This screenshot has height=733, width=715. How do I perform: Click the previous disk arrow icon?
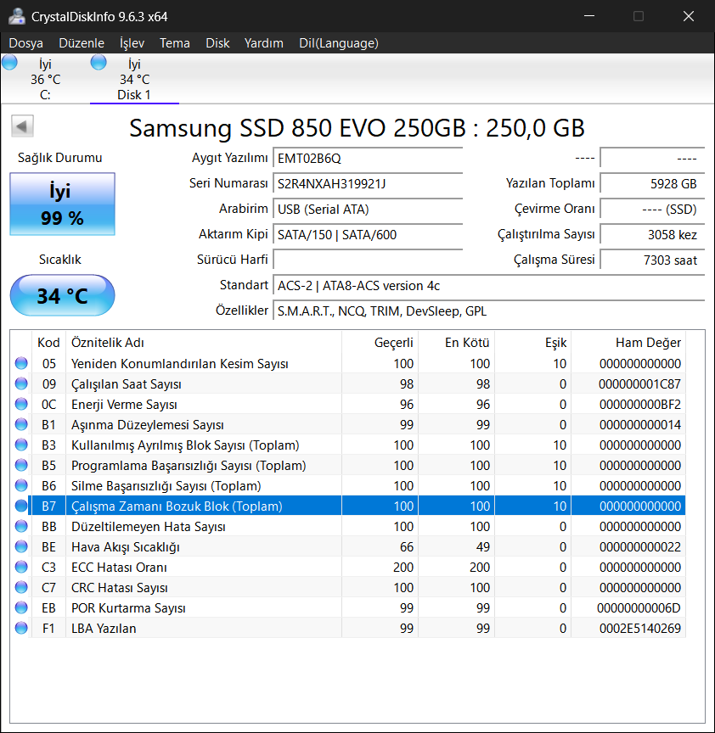pos(23,127)
